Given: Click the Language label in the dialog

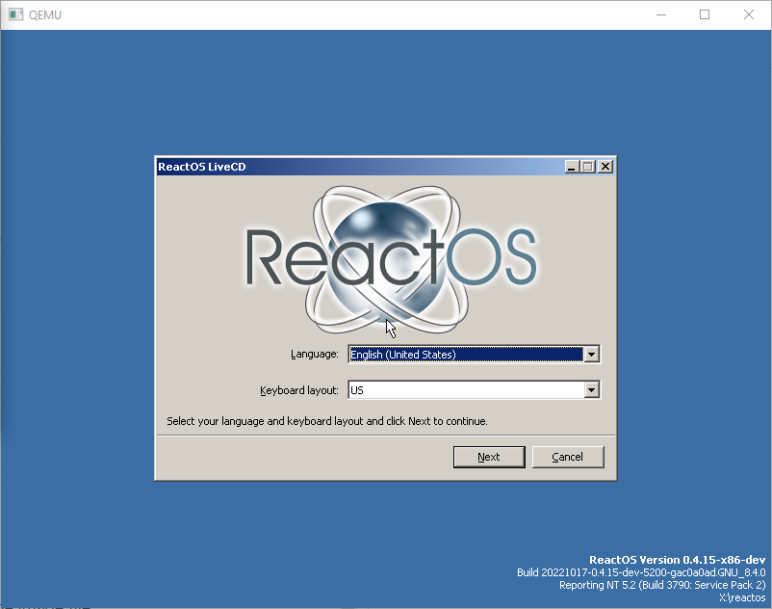Looking at the screenshot, I should tap(314, 354).
